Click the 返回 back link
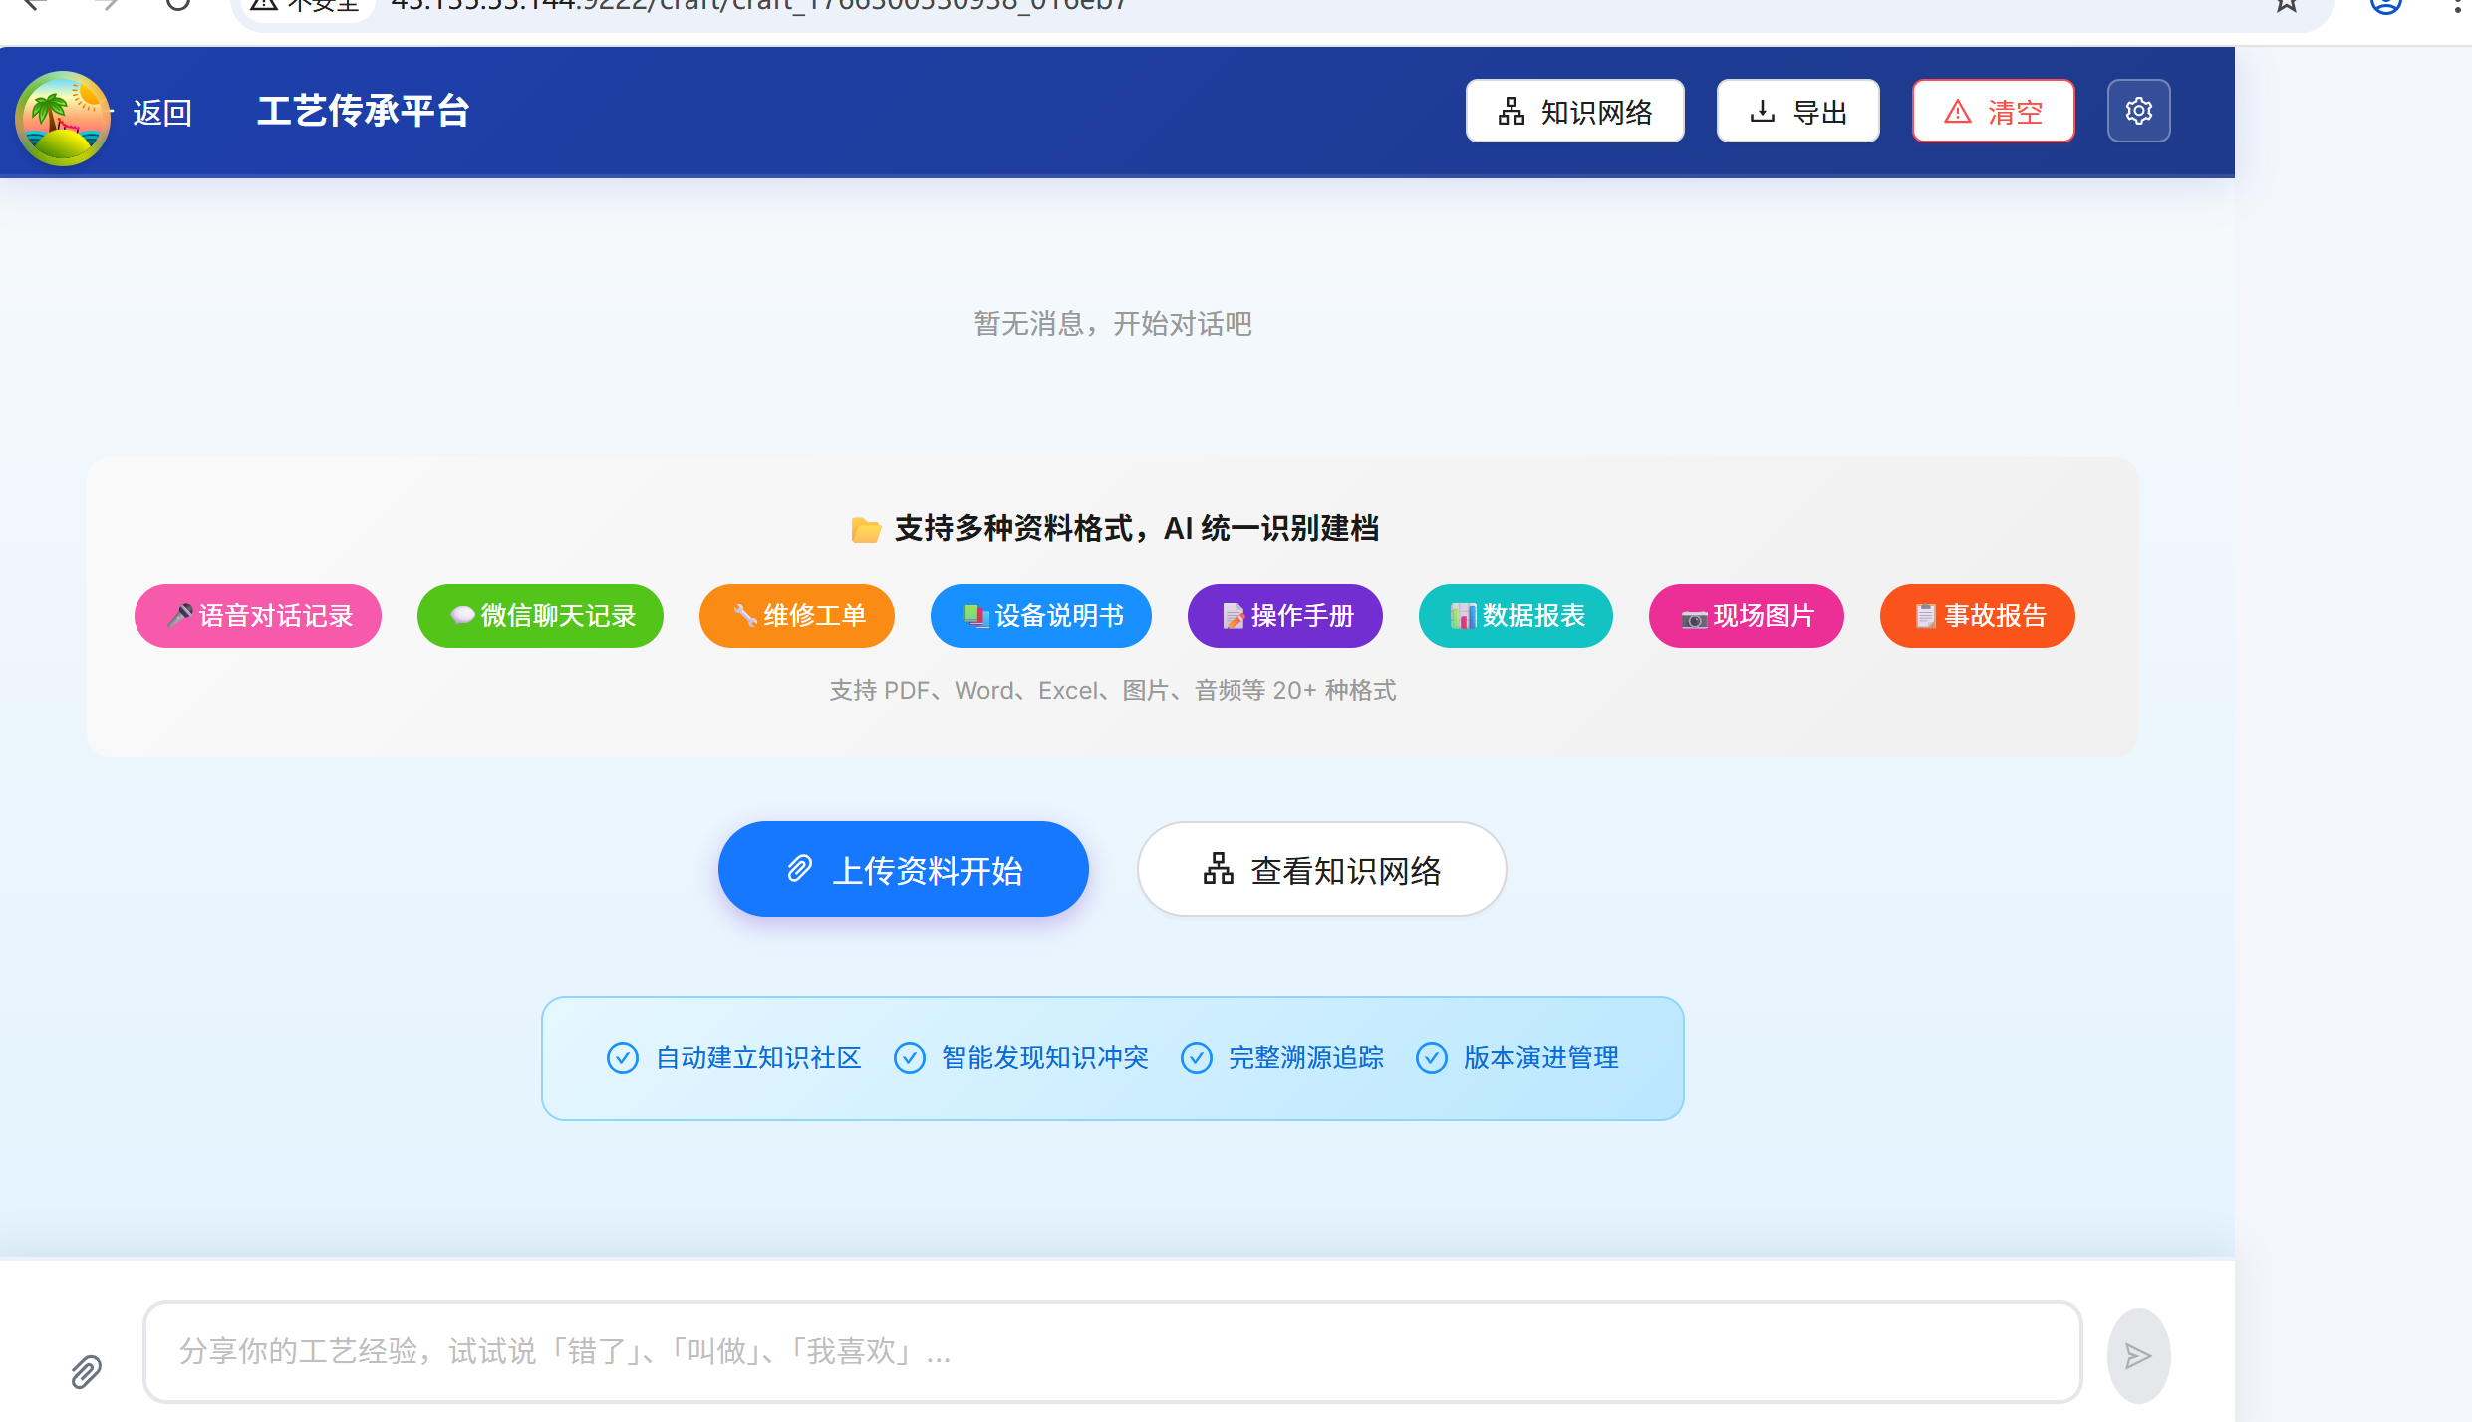The width and height of the screenshot is (2472, 1422). coord(162,112)
